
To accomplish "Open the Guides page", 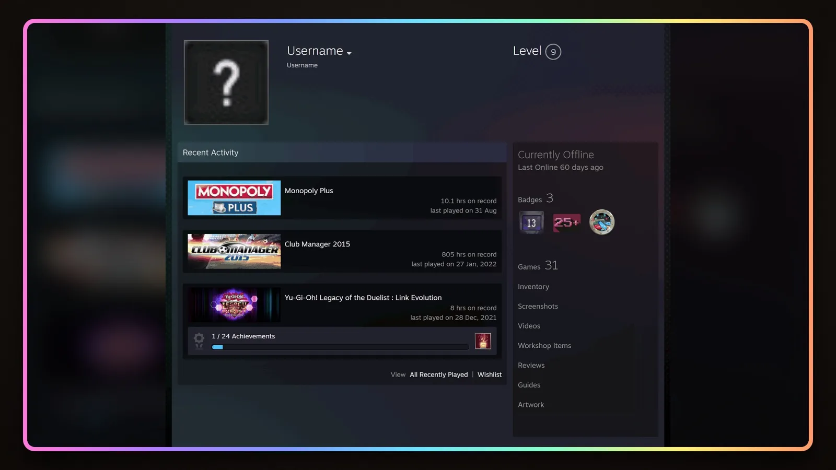I will tap(529, 385).
